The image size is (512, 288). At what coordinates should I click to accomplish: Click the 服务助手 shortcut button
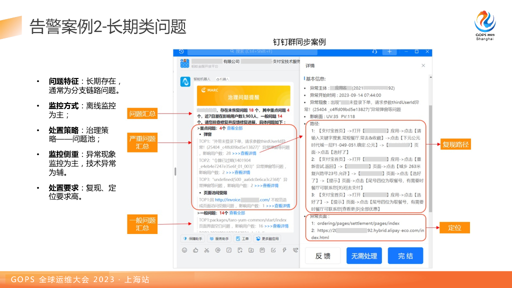219,238
